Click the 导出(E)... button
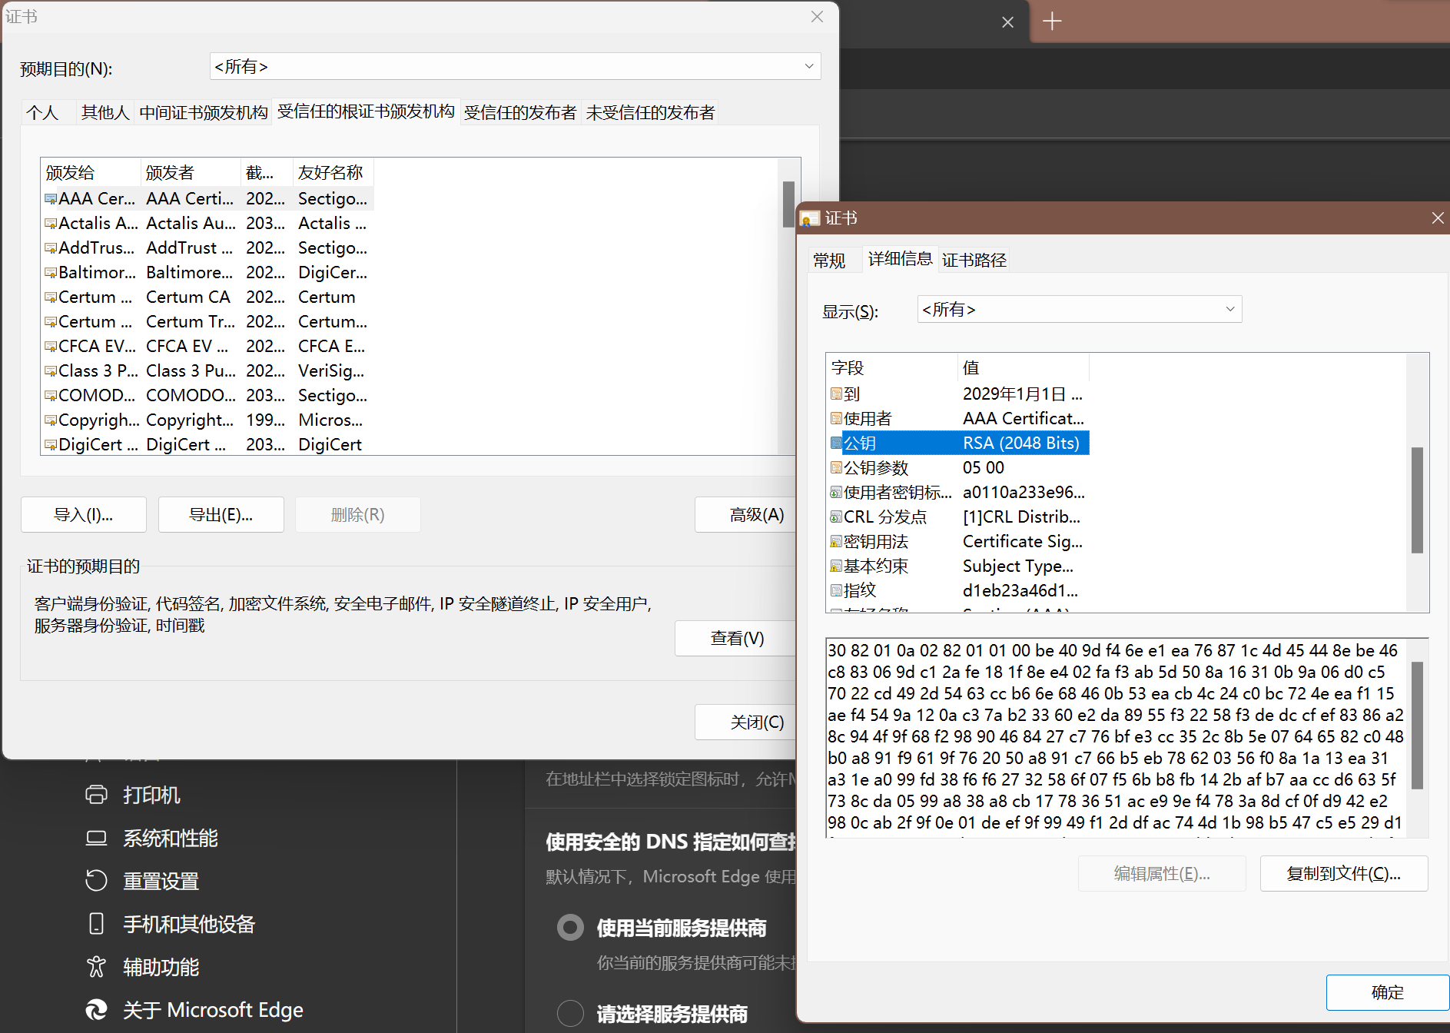This screenshot has width=1450, height=1033. click(x=221, y=515)
